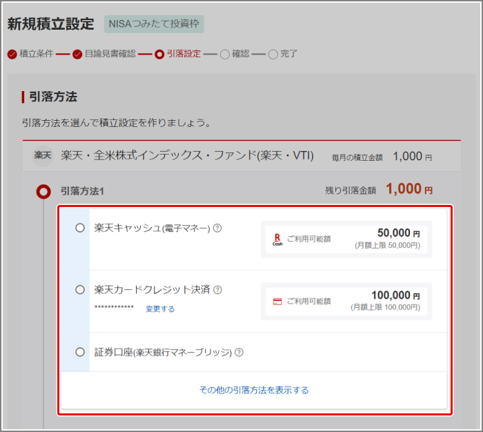The height and width of the screenshot is (432, 483).
Task: Click the 100,000 円 available amount
Action: (395, 295)
